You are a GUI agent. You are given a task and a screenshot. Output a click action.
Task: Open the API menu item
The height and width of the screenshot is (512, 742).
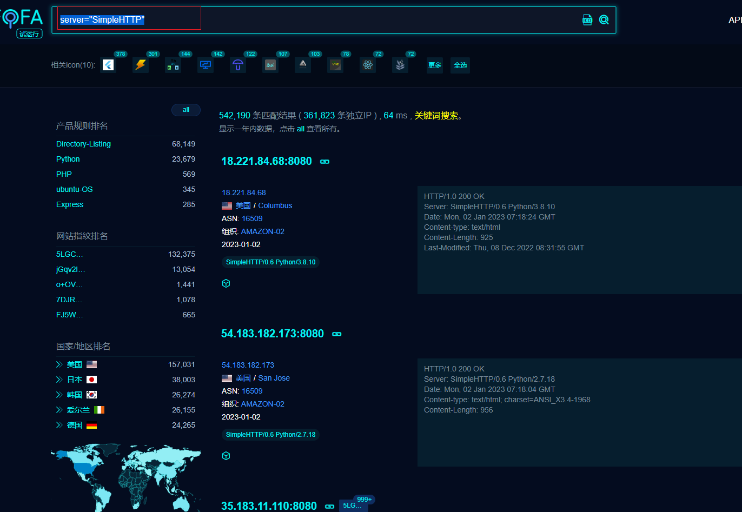tap(735, 20)
